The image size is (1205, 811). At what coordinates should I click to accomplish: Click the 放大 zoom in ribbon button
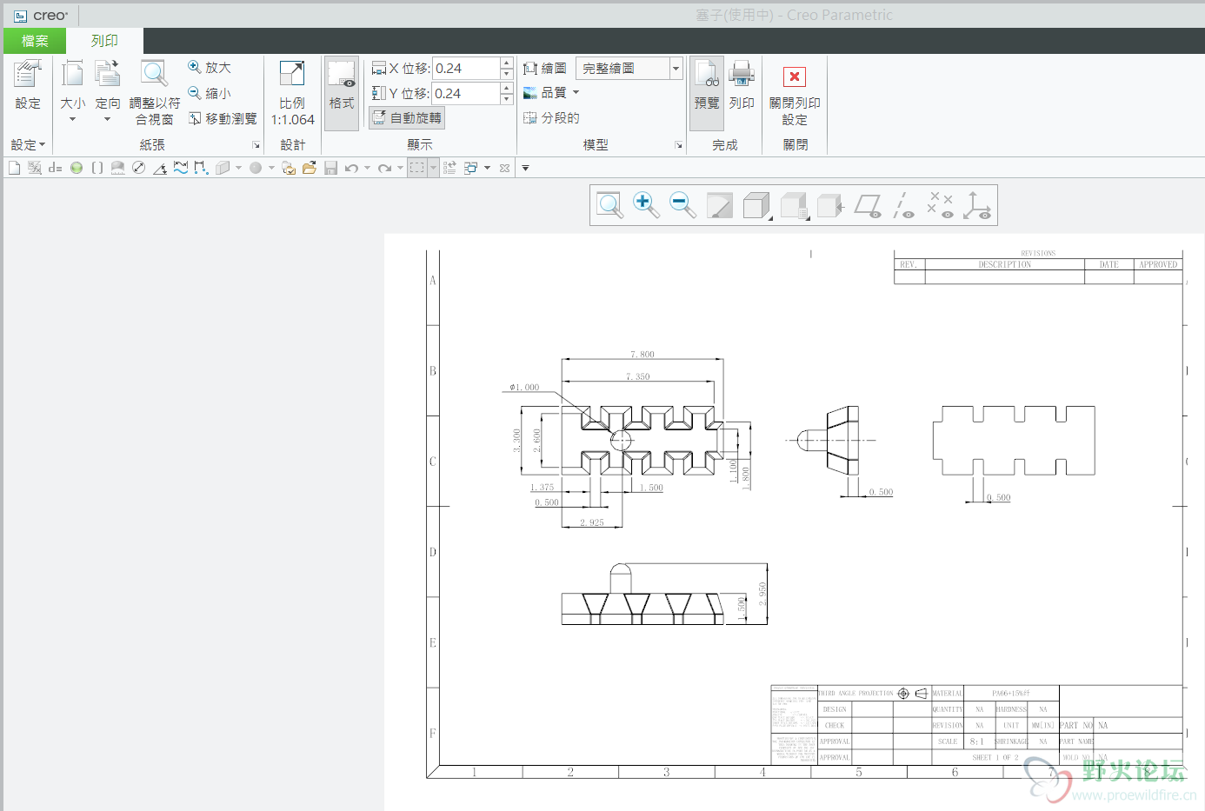(210, 67)
